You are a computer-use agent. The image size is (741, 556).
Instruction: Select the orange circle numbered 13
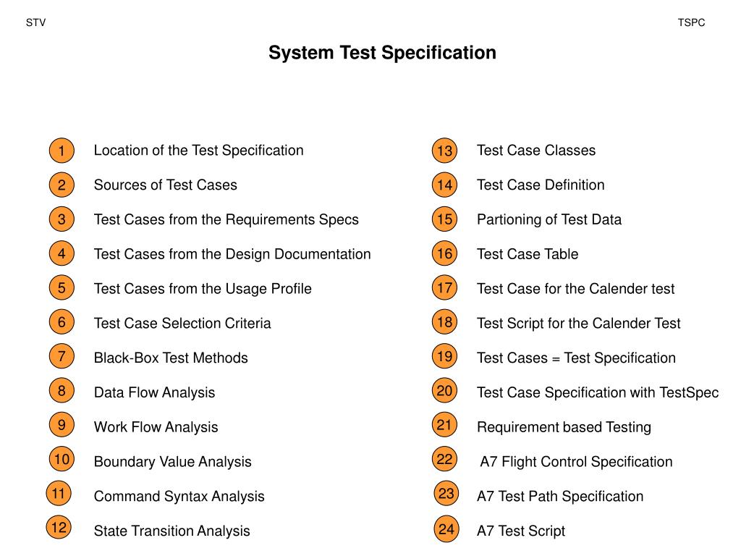445,151
